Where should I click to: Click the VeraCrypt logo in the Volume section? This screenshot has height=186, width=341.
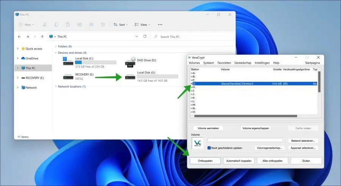(197, 143)
